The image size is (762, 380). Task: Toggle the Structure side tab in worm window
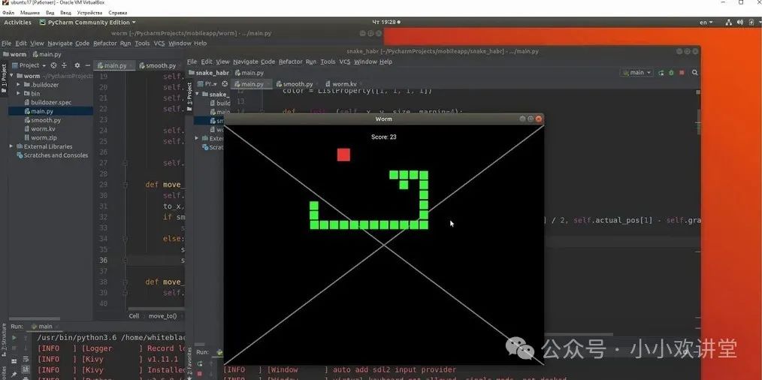point(4,339)
